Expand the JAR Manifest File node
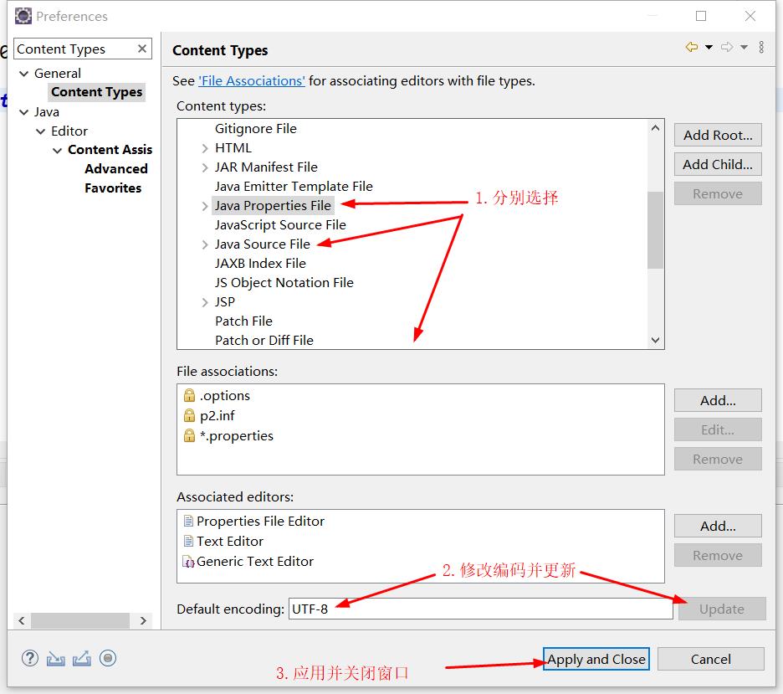The width and height of the screenshot is (783, 694). pyautogui.click(x=205, y=167)
